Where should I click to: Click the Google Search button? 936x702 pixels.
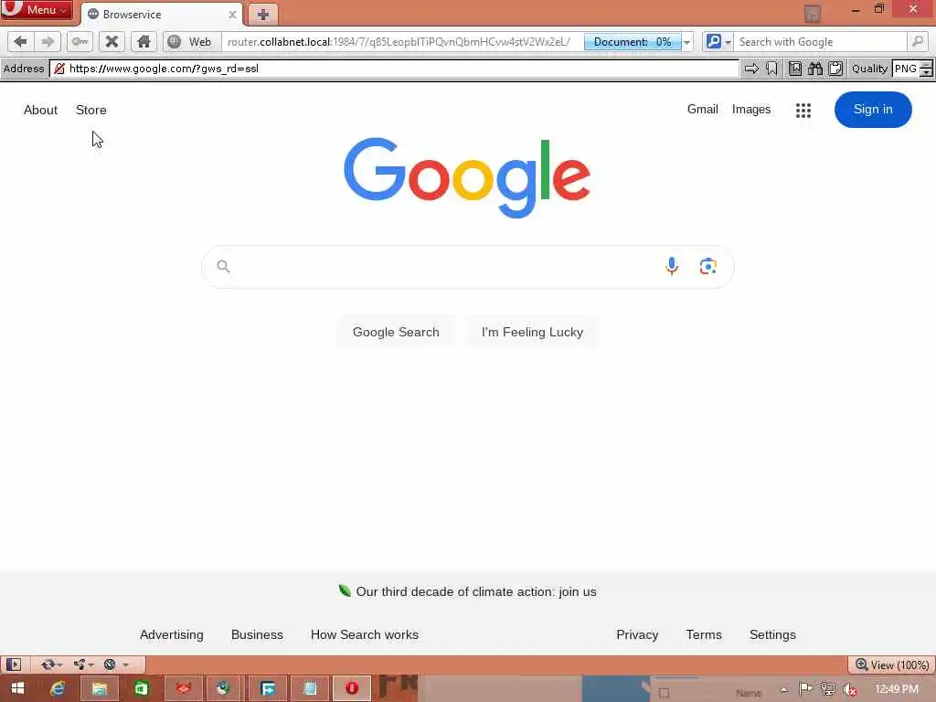click(396, 332)
